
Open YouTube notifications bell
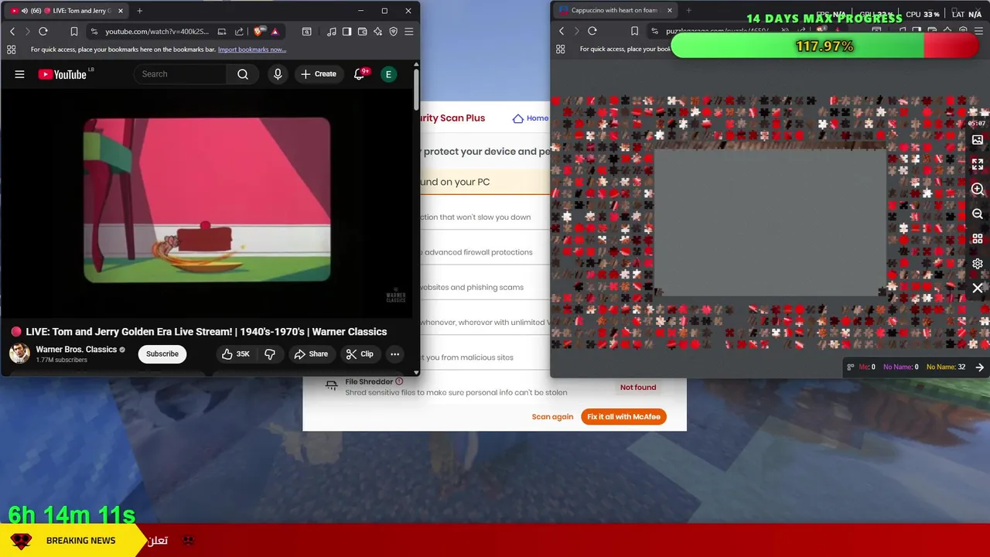pyautogui.click(x=359, y=74)
